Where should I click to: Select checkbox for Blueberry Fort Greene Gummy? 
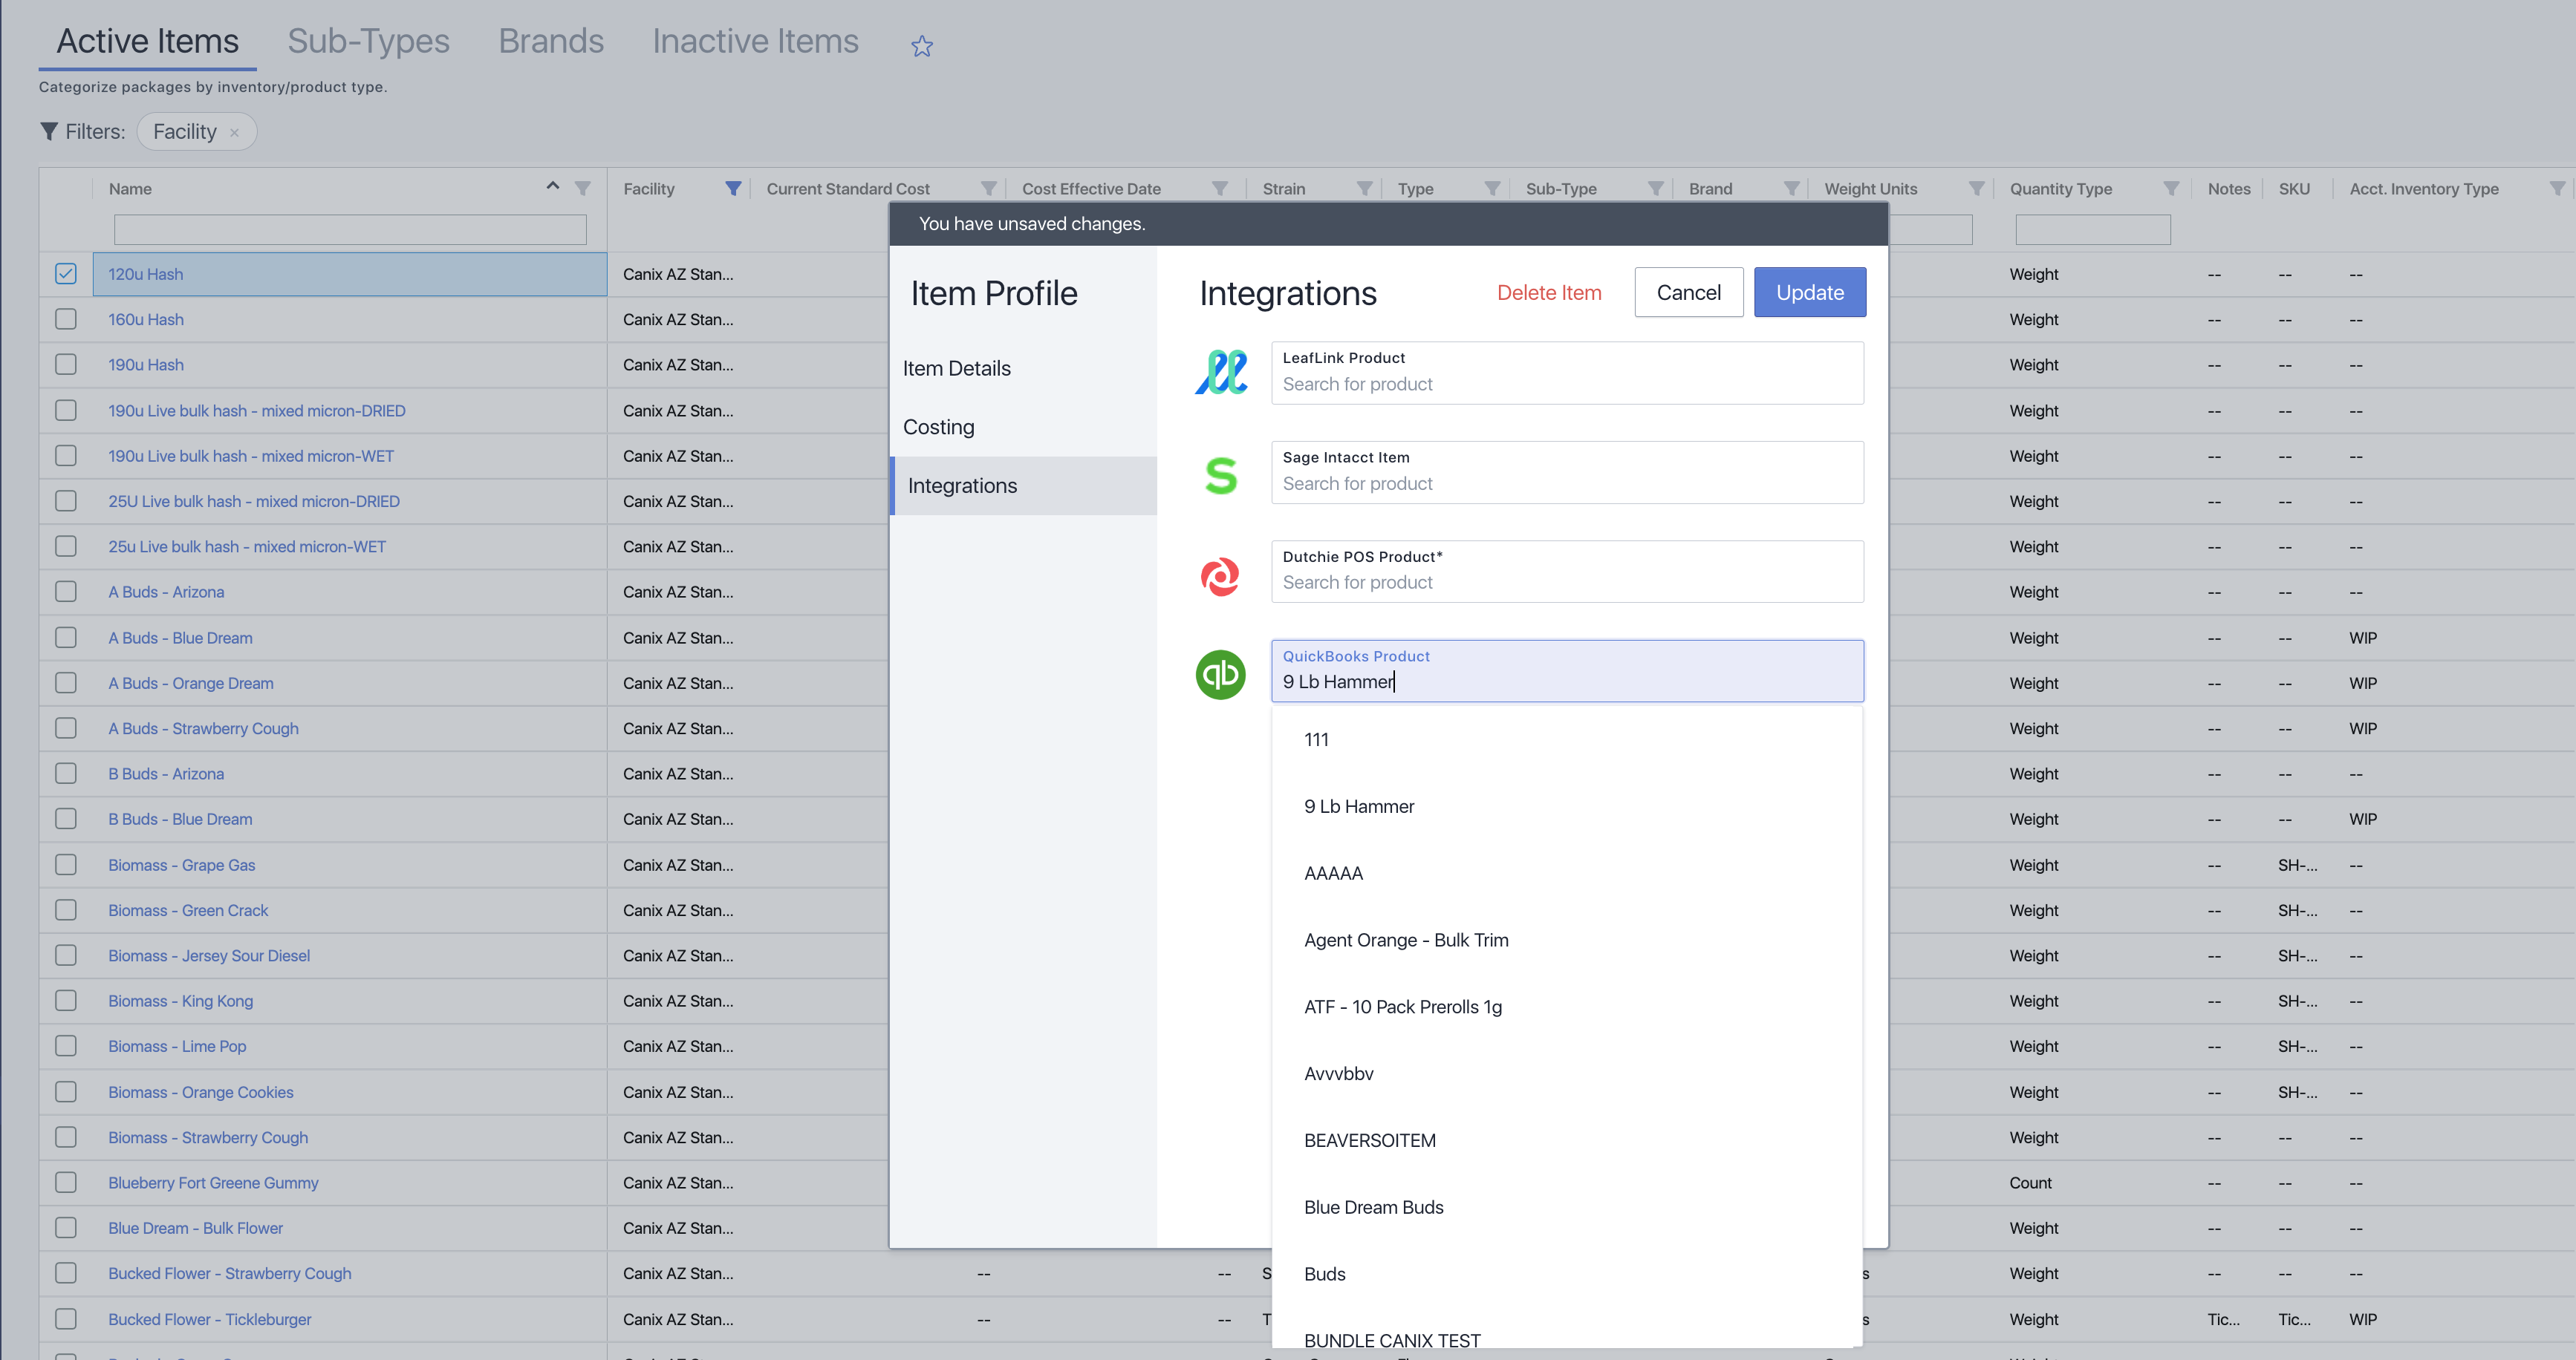click(x=66, y=1182)
